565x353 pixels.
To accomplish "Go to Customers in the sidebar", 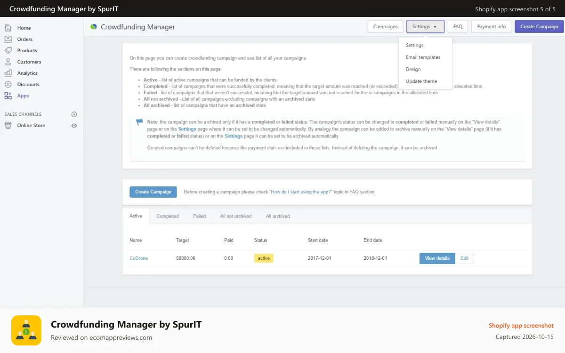I will point(29,62).
